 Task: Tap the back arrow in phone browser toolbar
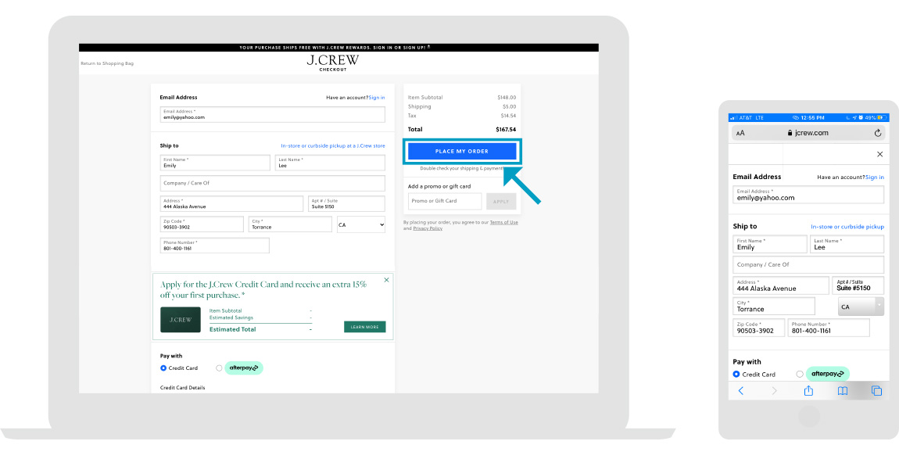coord(741,391)
